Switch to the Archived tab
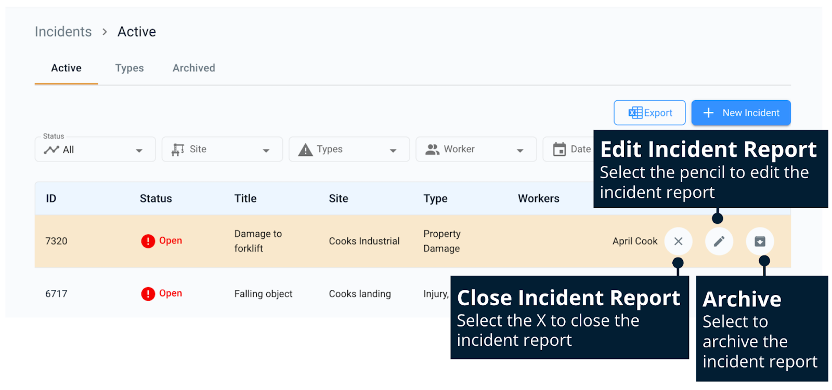 pyautogui.click(x=193, y=68)
